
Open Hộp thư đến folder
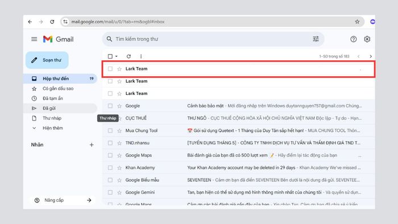(x=60, y=78)
